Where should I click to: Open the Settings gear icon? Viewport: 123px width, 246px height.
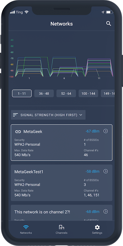(97, 227)
